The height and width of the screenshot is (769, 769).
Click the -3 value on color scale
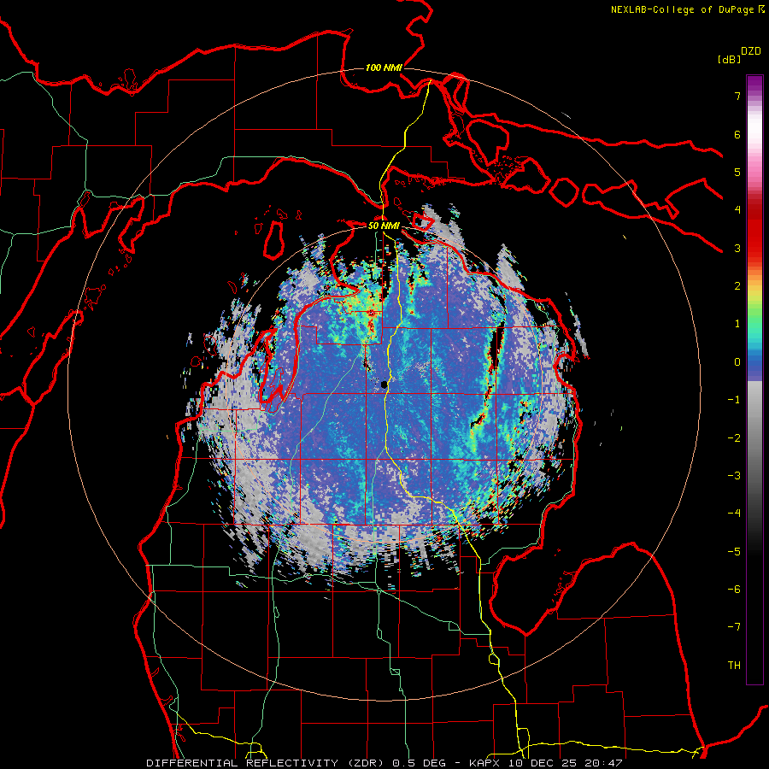pos(734,476)
